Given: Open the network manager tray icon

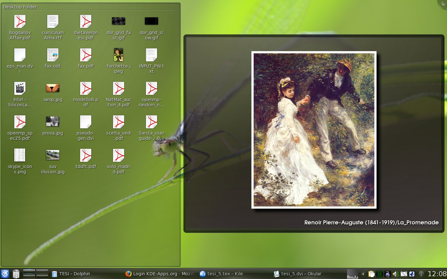Looking at the screenshot, I should click(387, 274).
